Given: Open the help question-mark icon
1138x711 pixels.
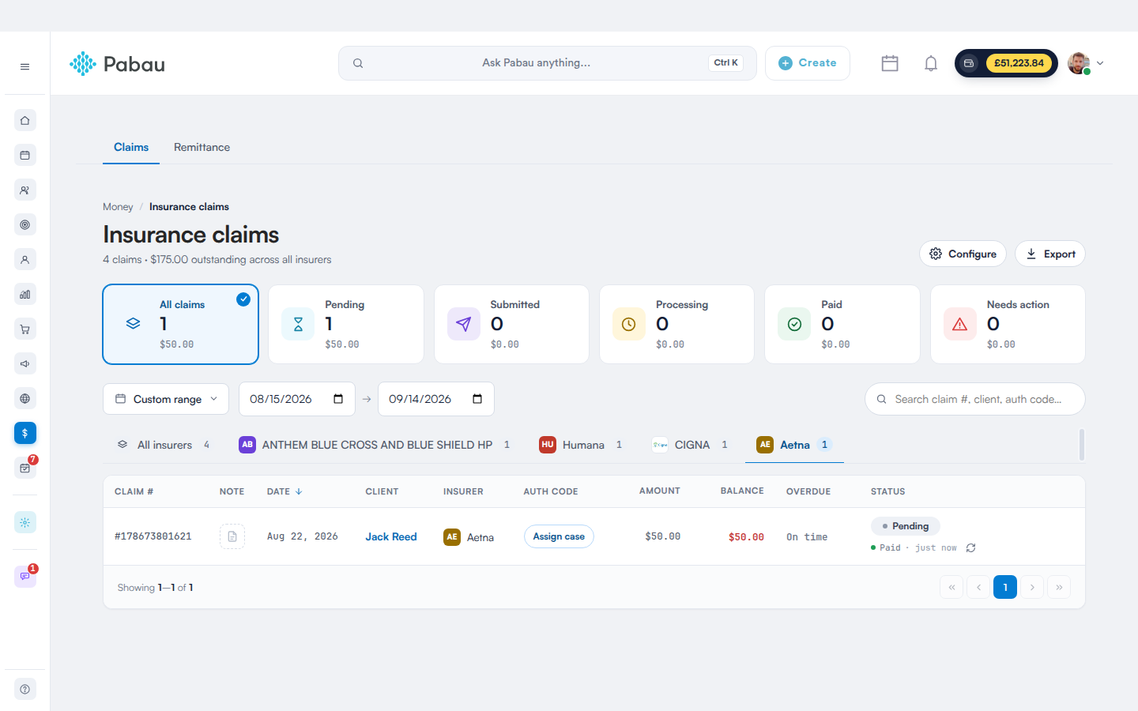Looking at the screenshot, I should [25, 689].
